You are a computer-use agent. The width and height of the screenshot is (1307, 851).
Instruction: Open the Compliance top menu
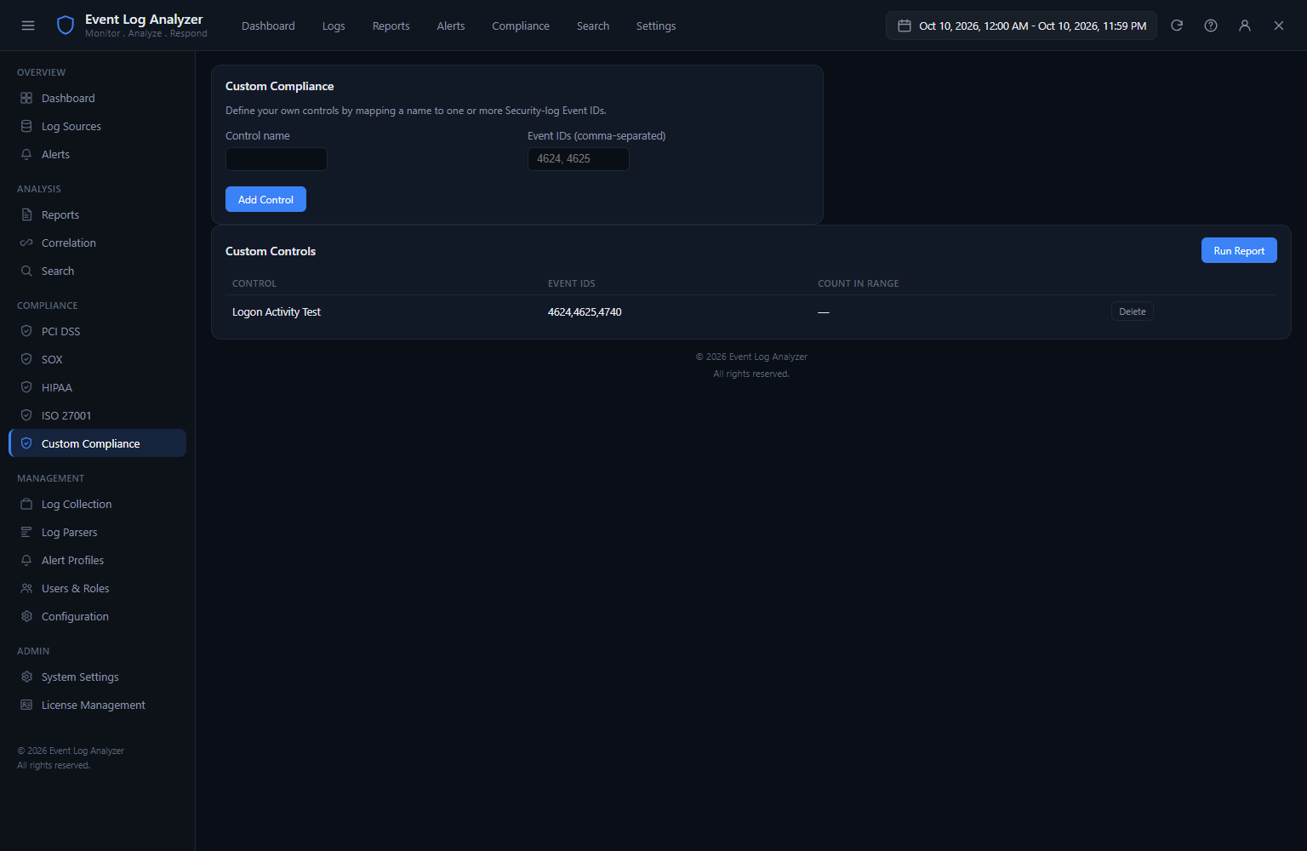tap(521, 26)
